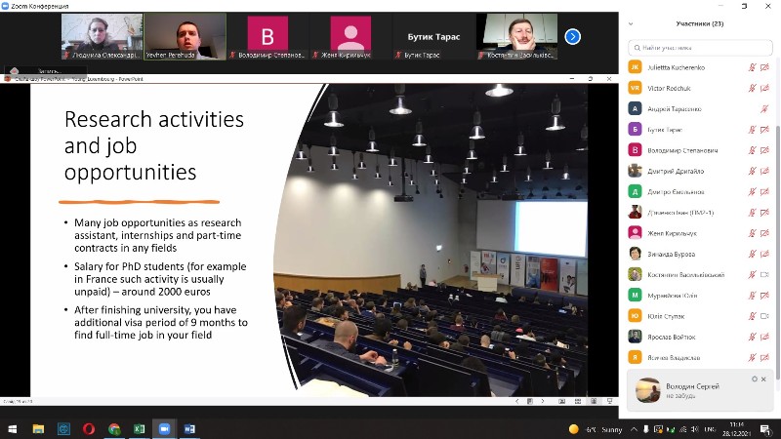
Task: Switch PowerPoint to slide sorter view
Action: [x=578, y=401]
